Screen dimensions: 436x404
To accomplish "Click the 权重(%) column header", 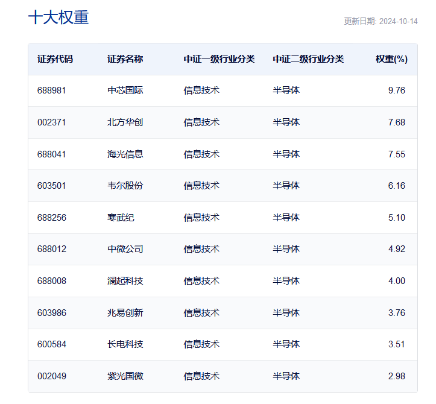I will 391,59.
